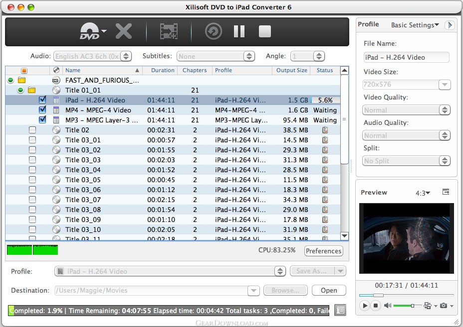Click the remove (X) toolbar icon

[x=124, y=31]
